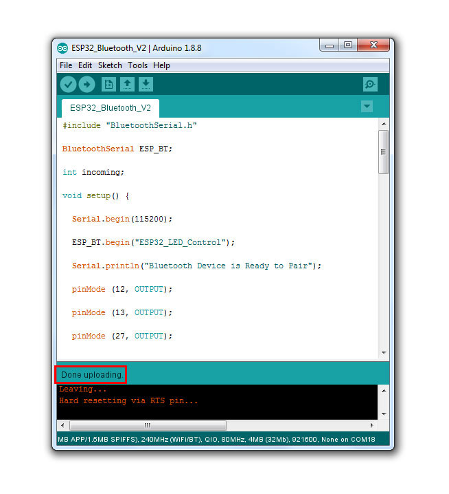
Task: Open a sketch with the Open icon
Action: pos(127,85)
